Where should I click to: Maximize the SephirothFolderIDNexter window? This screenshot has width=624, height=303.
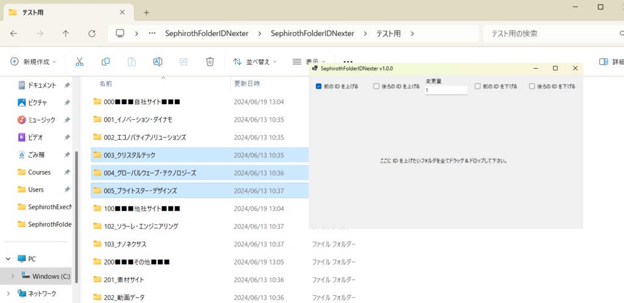coord(555,68)
